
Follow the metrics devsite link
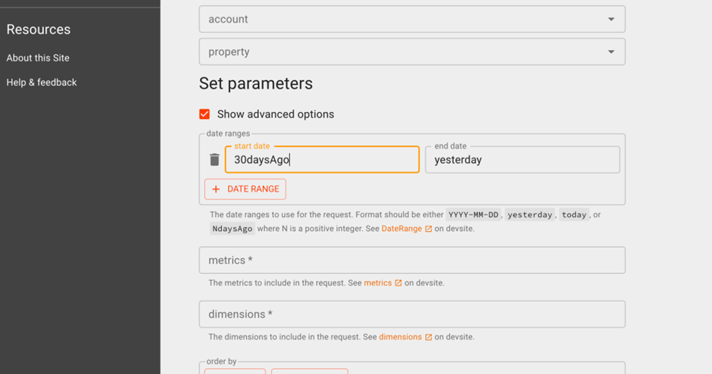point(377,282)
